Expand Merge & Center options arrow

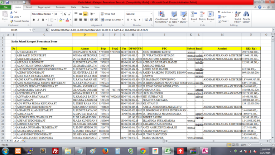122,20
